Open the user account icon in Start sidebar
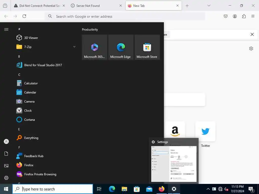This screenshot has width=259, height=194. click(6, 141)
